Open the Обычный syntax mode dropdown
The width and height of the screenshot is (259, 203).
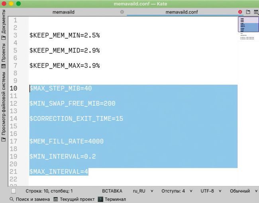[243, 191]
